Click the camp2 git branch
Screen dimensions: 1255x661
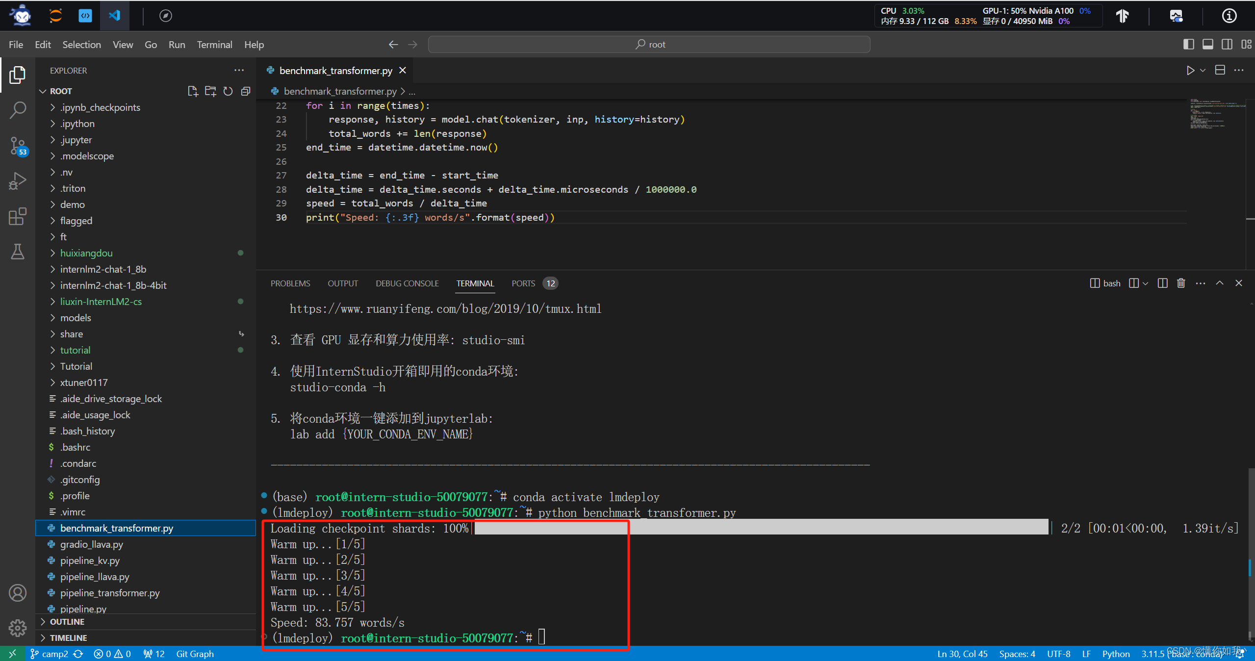point(50,654)
